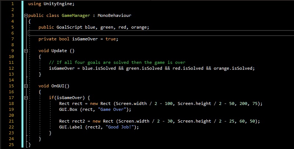Click the 'true;' value on line 7
Viewport: 294px width, 149px height.
tap(112, 39)
